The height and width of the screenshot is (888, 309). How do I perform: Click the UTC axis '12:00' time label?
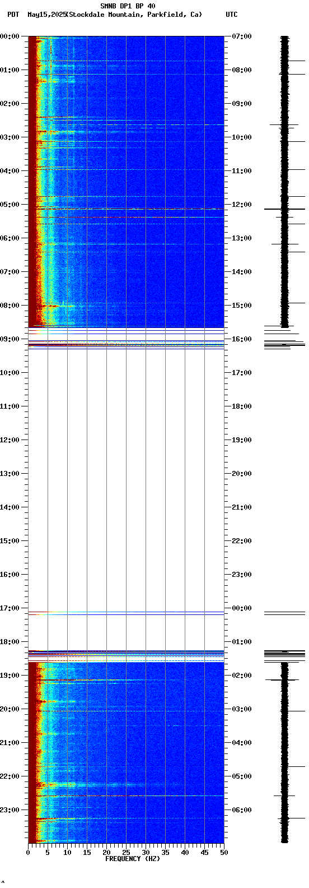tap(242, 205)
